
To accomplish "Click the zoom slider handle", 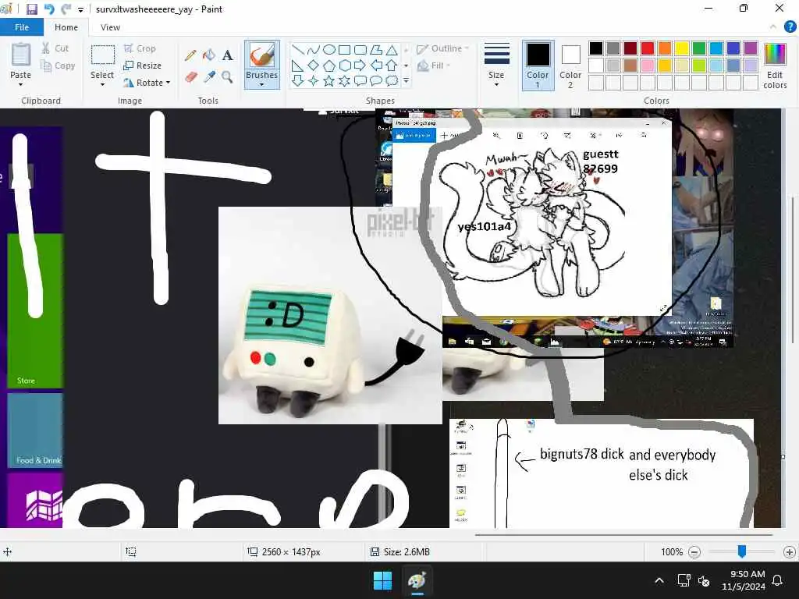I will pyautogui.click(x=742, y=551).
